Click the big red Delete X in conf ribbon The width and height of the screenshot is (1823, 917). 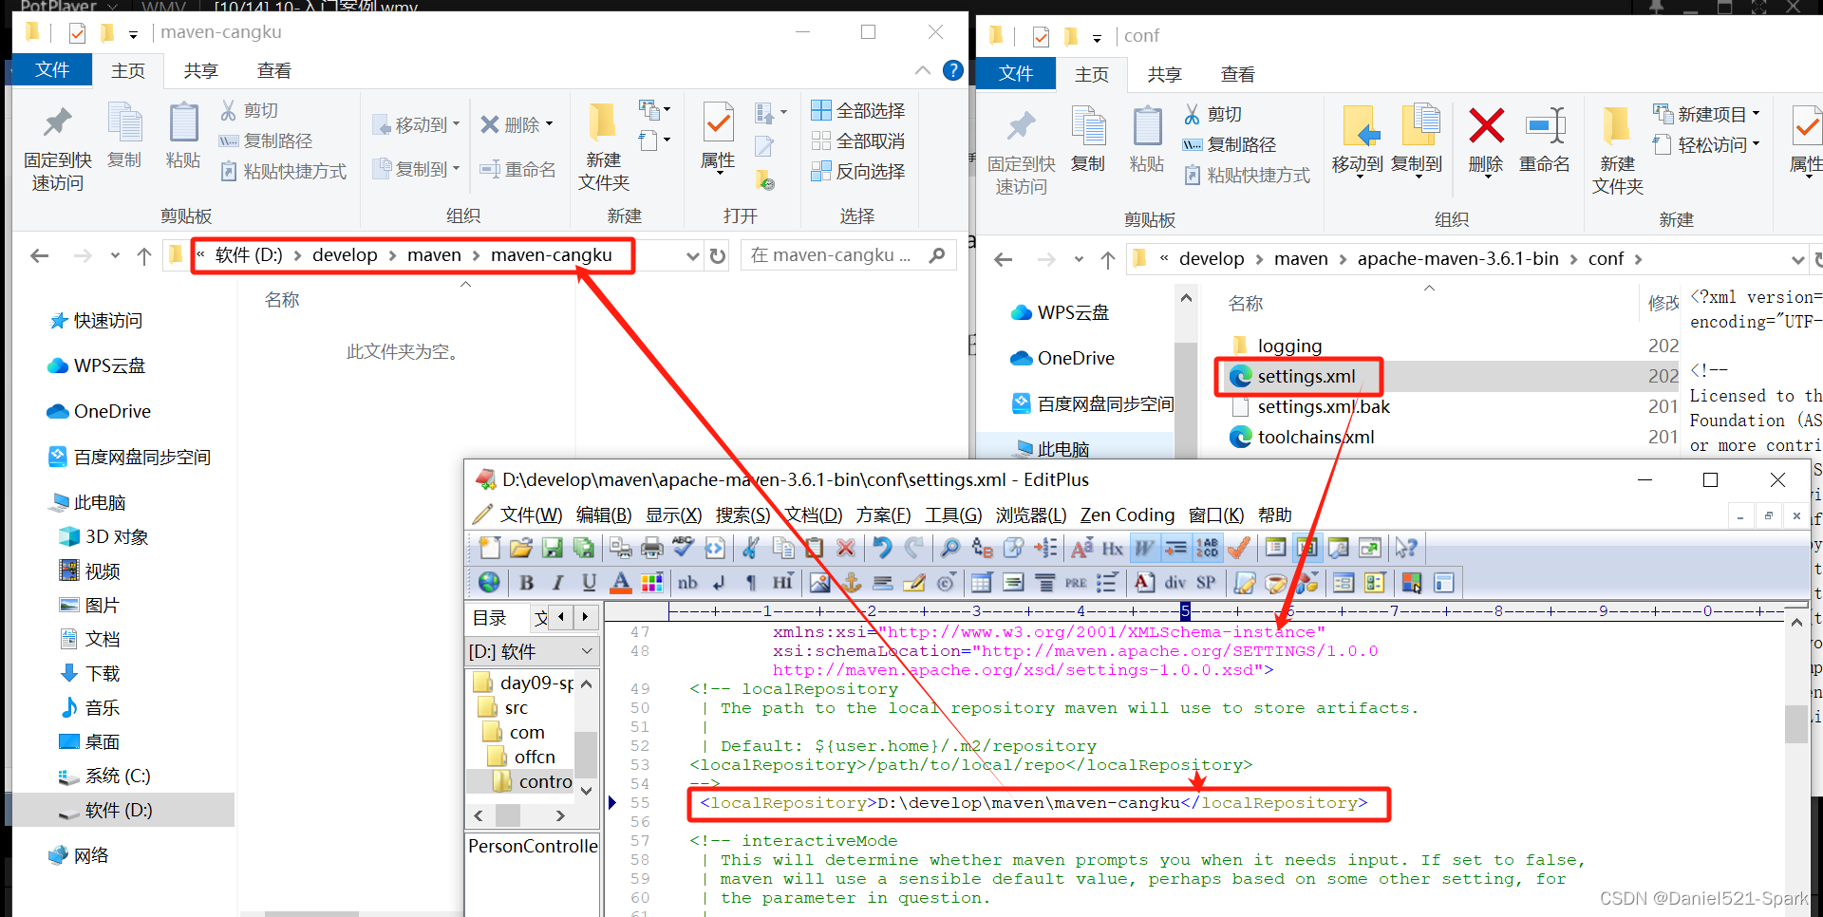coord(1486,140)
